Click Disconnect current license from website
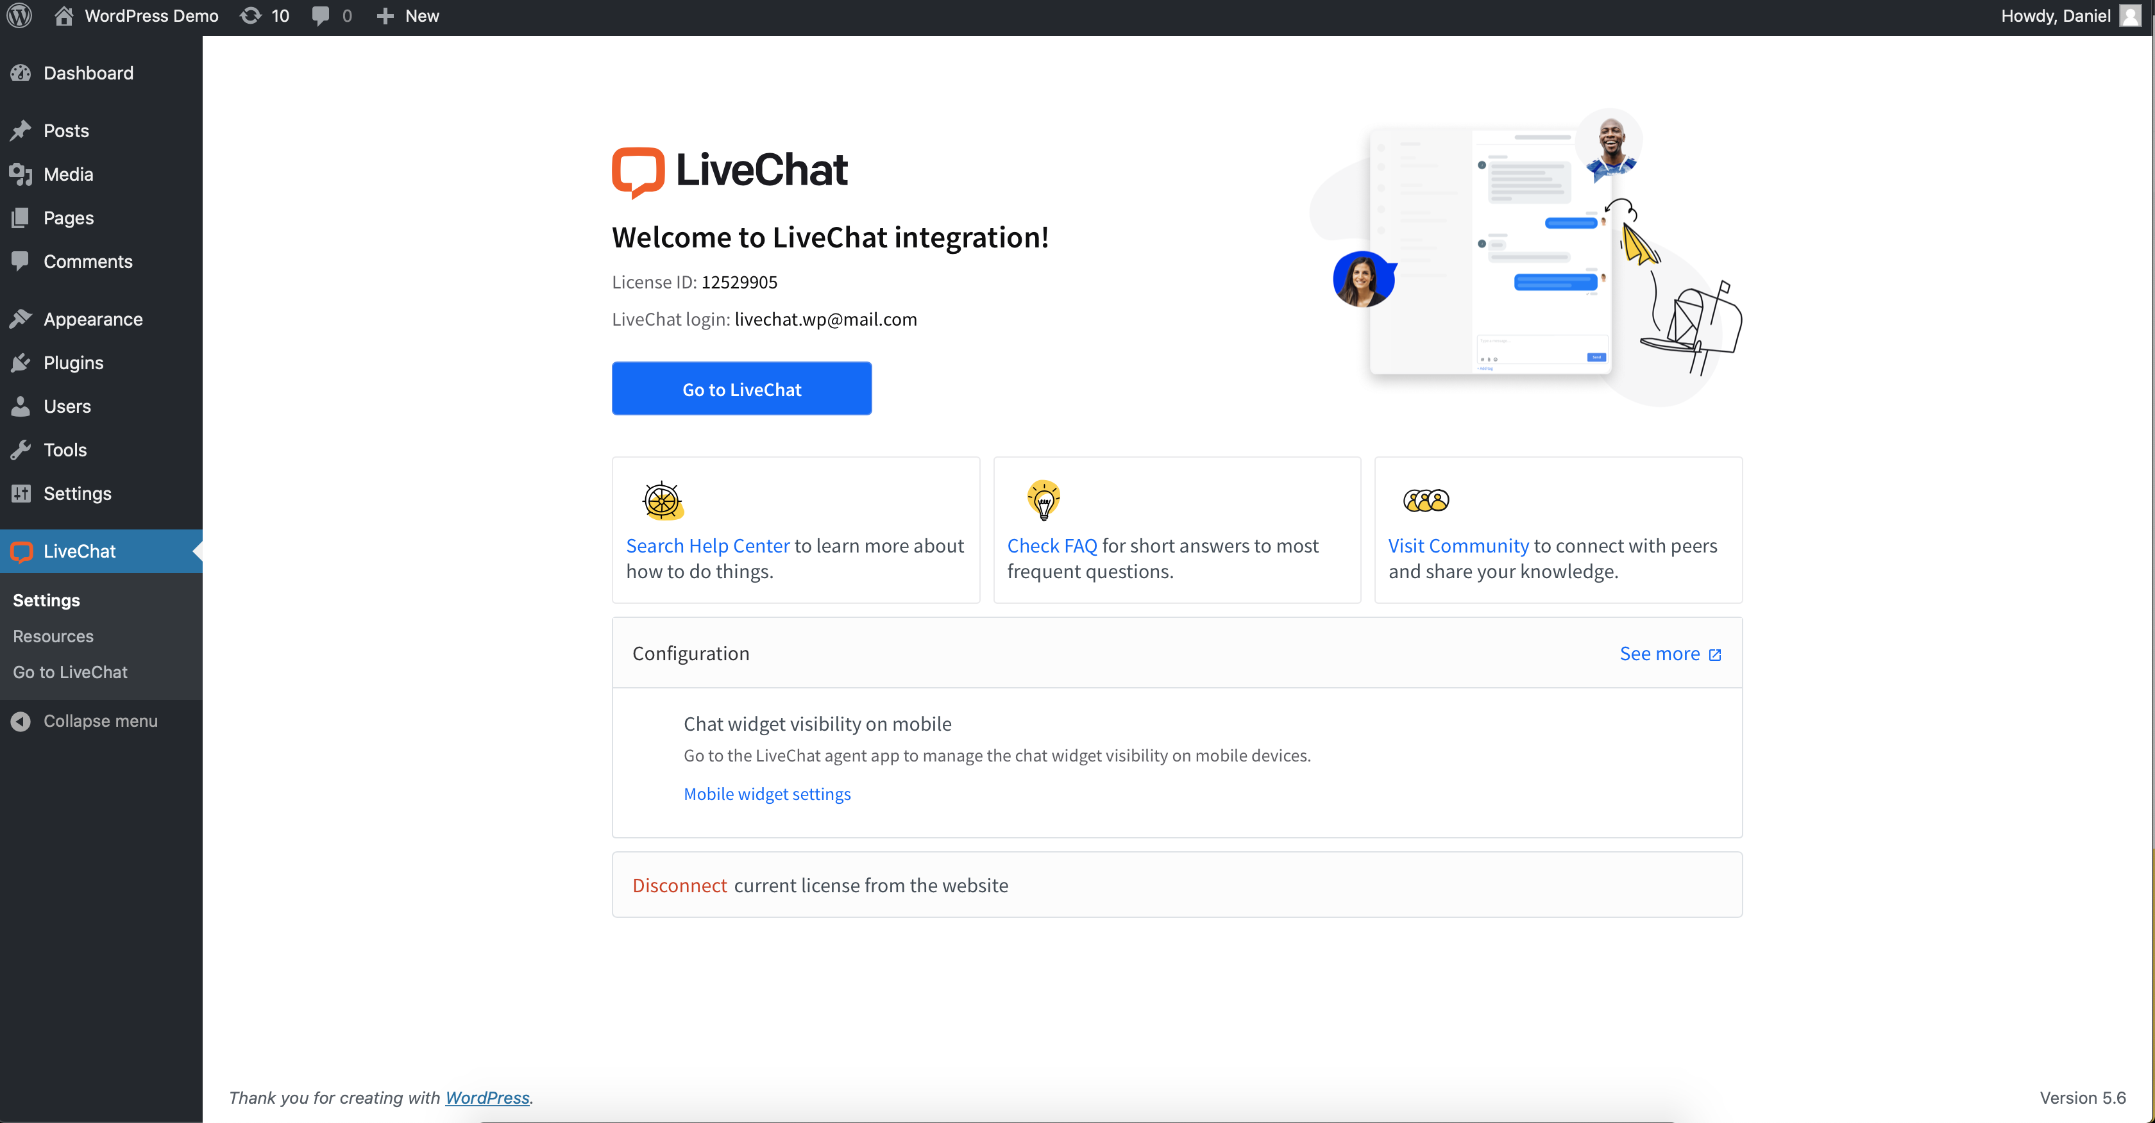 coord(680,885)
